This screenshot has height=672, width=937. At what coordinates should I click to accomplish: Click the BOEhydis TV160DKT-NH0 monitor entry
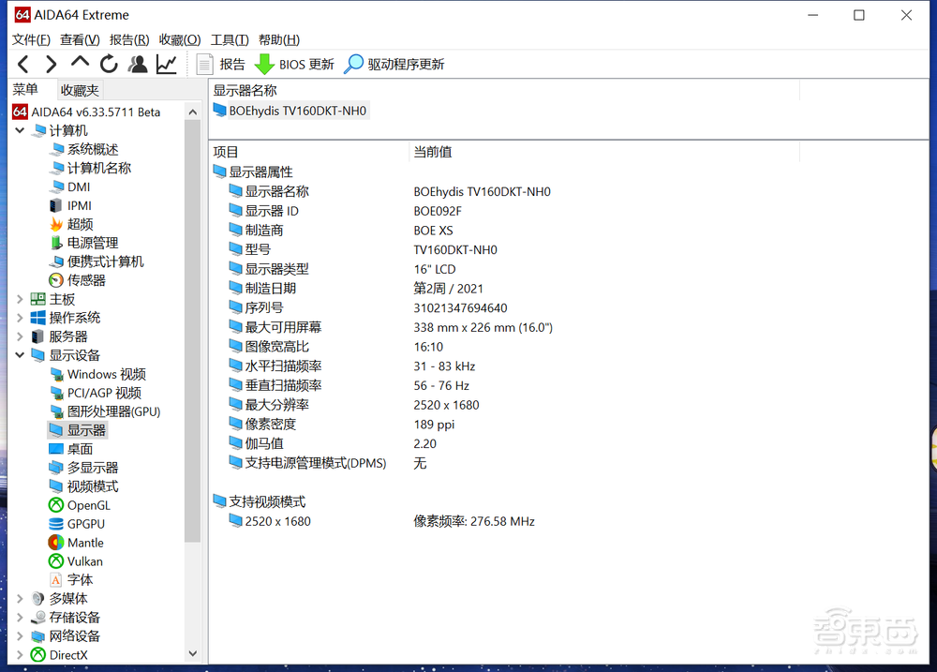point(291,110)
